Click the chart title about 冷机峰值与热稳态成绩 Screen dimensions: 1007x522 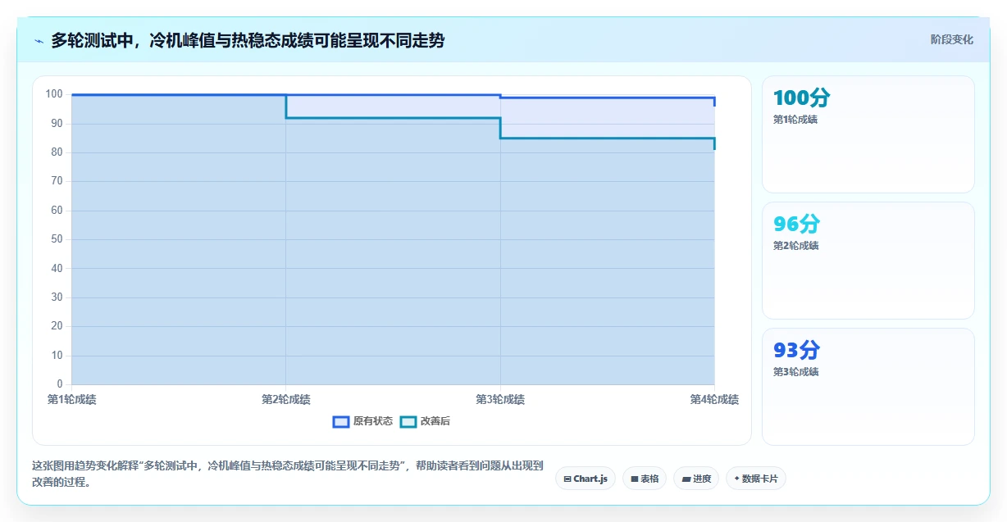tap(248, 40)
